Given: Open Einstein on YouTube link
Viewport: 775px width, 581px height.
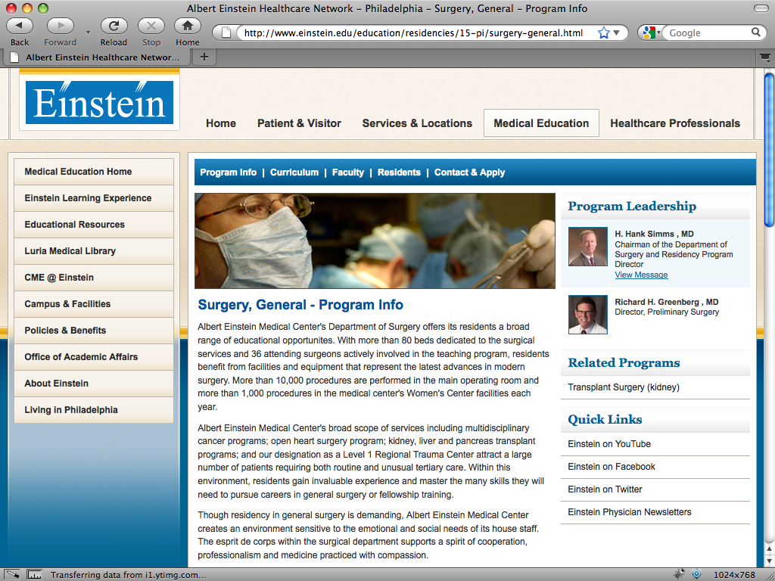Looking at the screenshot, I should point(609,444).
